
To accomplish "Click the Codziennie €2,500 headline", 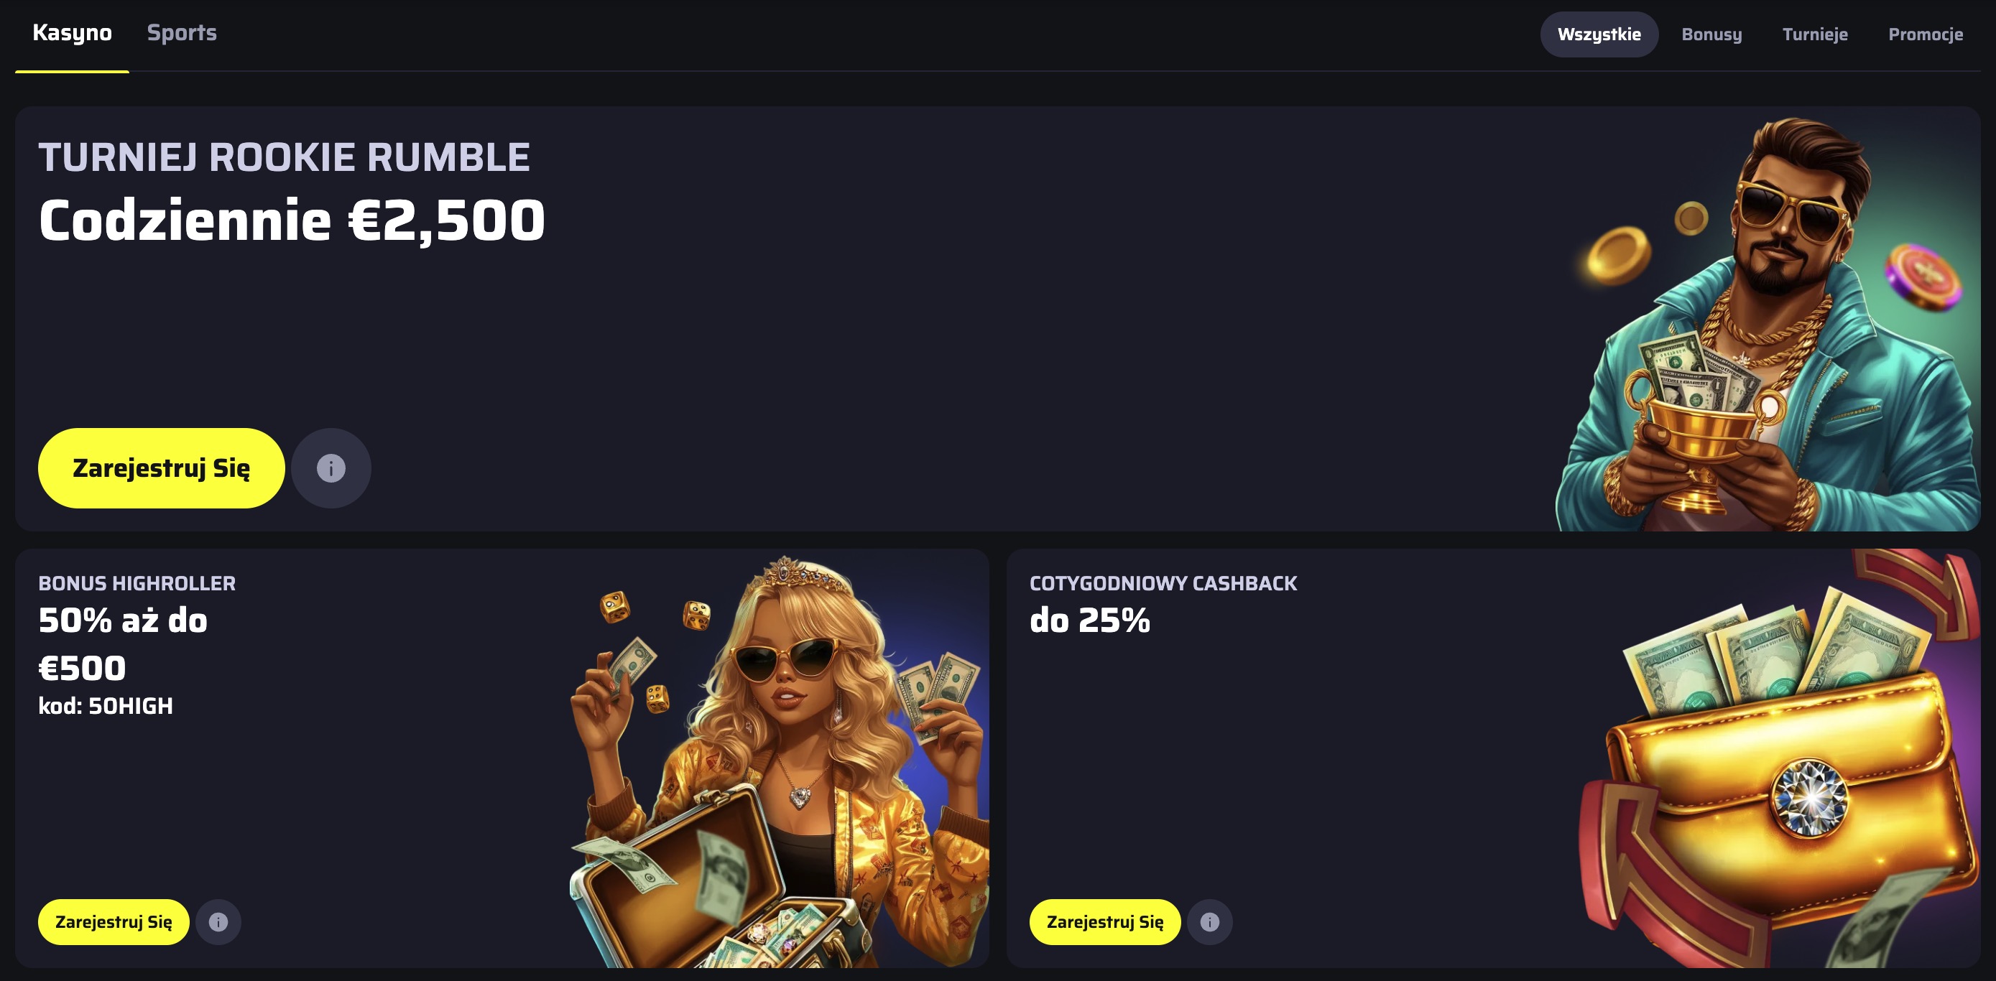I will [x=291, y=220].
